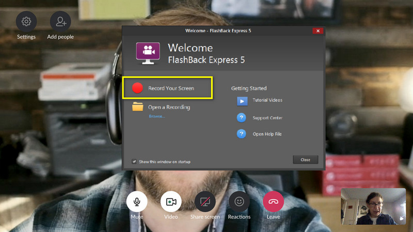Click the Close button in dialog
This screenshot has height=232, width=413.
coord(306,160)
